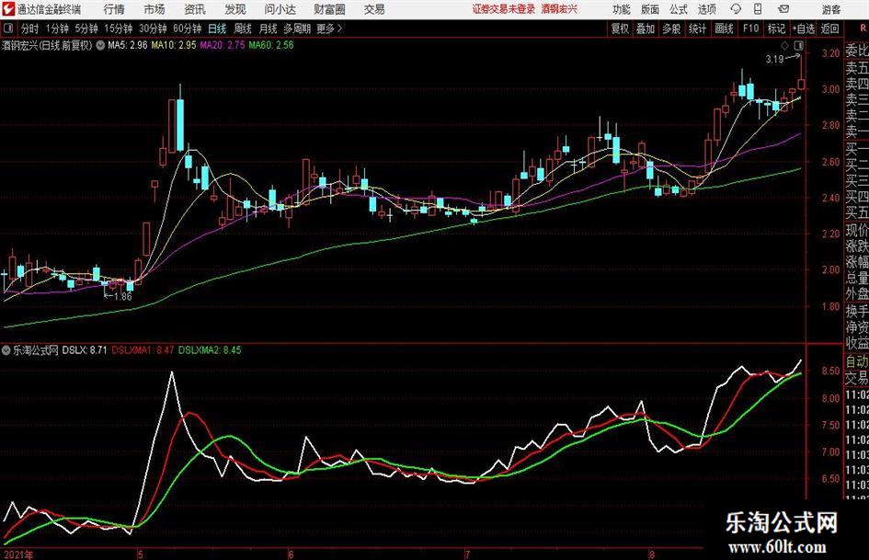Click 酒钢宏兴 stock name in title bar
869x560 pixels.
pos(559,9)
